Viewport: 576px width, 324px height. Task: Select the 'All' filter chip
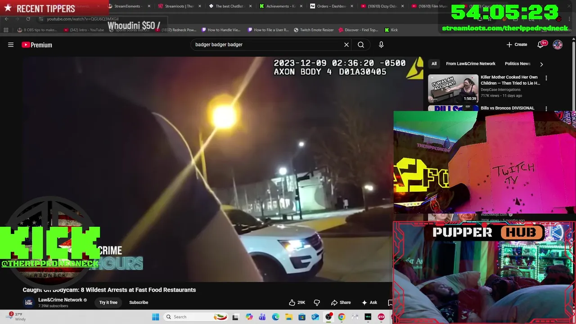pyautogui.click(x=434, y=63)
